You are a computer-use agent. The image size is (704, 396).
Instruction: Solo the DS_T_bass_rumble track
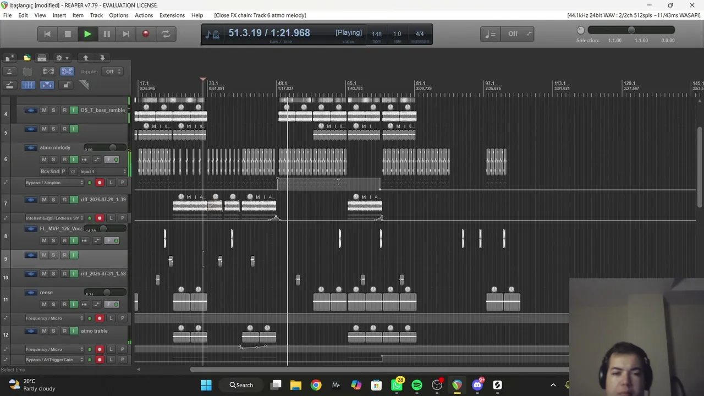pos(53,110)
